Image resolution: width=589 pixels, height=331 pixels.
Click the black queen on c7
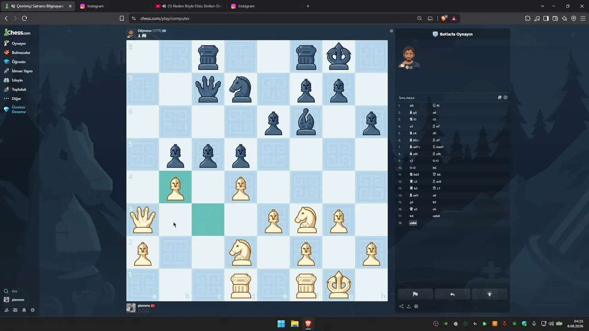click(x=208, y=89)
